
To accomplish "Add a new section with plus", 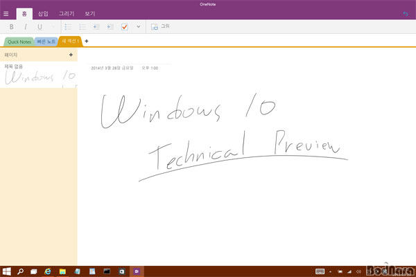I will 87,41.
